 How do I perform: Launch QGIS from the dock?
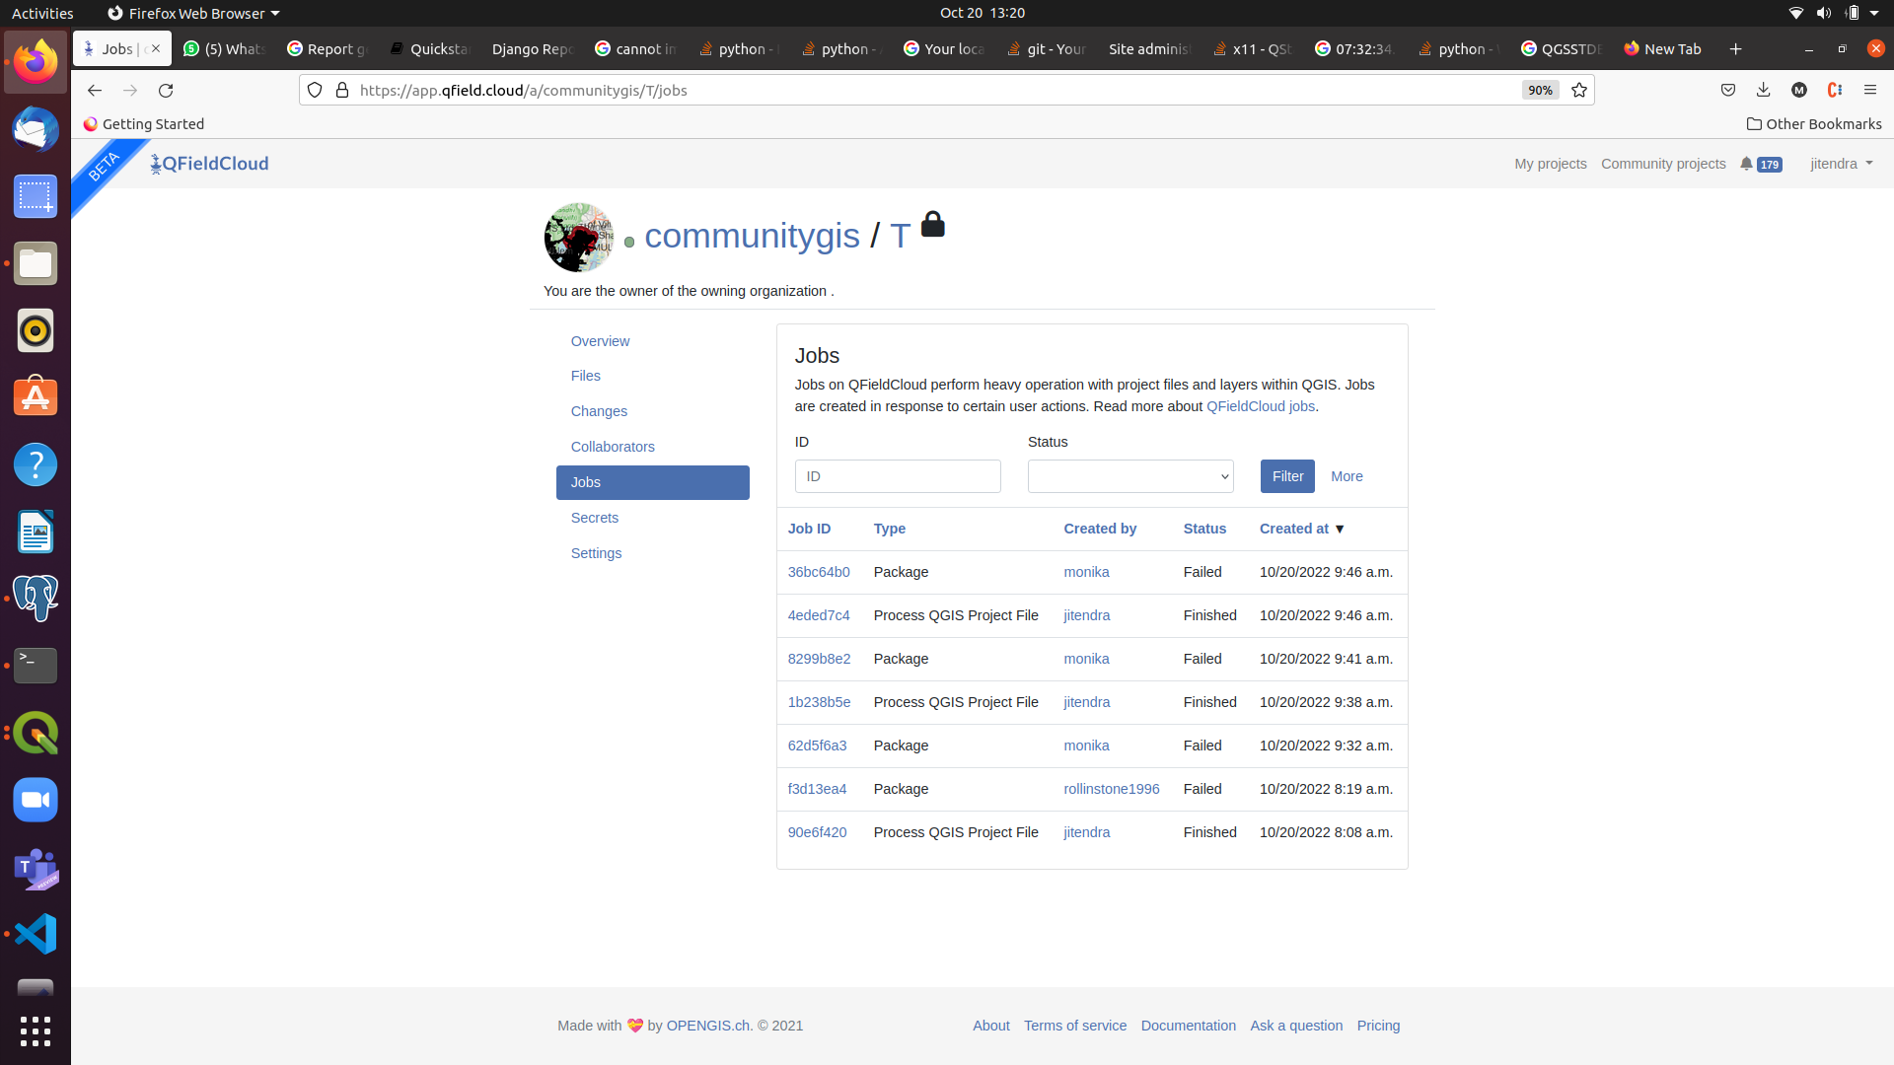pyautogui.click(x=36, y=733)
